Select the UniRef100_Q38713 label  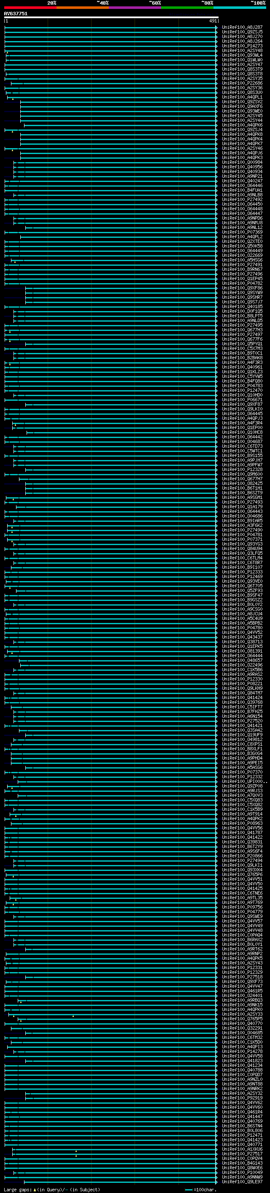click(x=242, y=642)
